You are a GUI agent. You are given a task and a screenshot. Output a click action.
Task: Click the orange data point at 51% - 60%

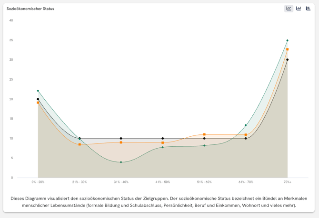[204, 134]
